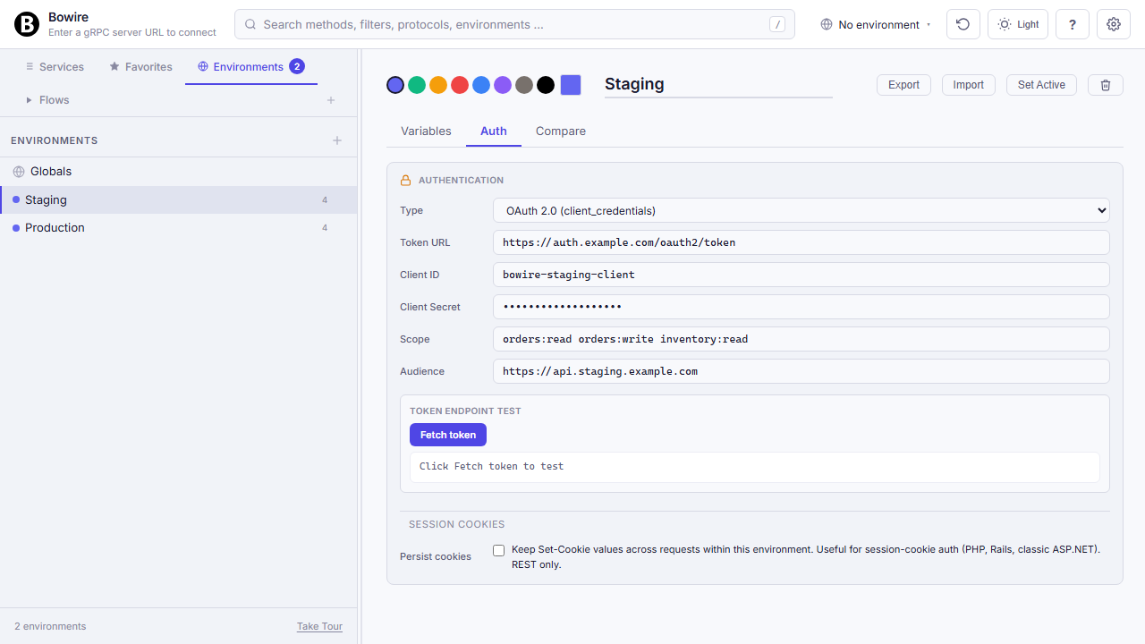Viewport: 1145px width, 644px height.
Task: Pick the black color swatch
Action: [546, 85]
